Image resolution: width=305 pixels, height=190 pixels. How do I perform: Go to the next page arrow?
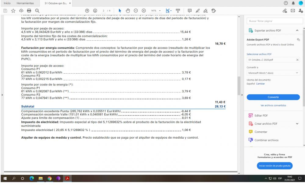coord(95,11)
